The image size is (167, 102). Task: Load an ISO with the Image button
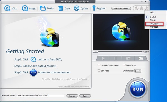(29, 8)
